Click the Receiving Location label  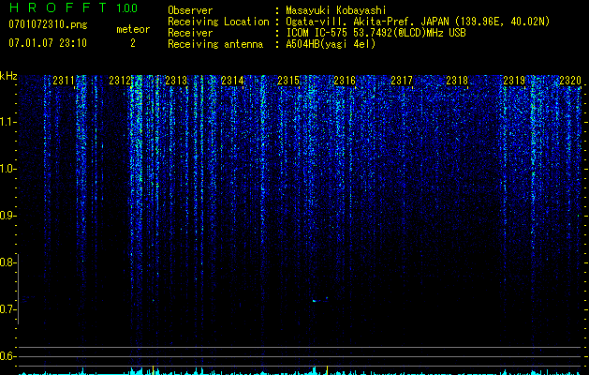tap(218, 22)
